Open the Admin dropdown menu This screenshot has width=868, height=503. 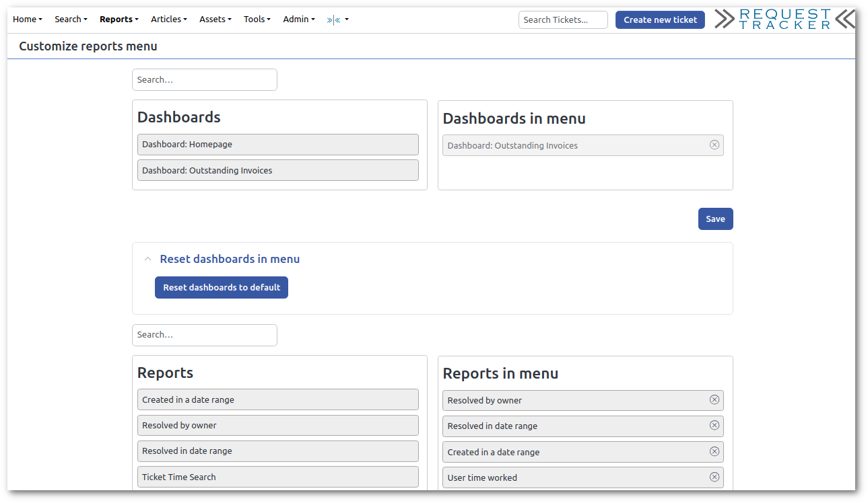tap(298, 20)
